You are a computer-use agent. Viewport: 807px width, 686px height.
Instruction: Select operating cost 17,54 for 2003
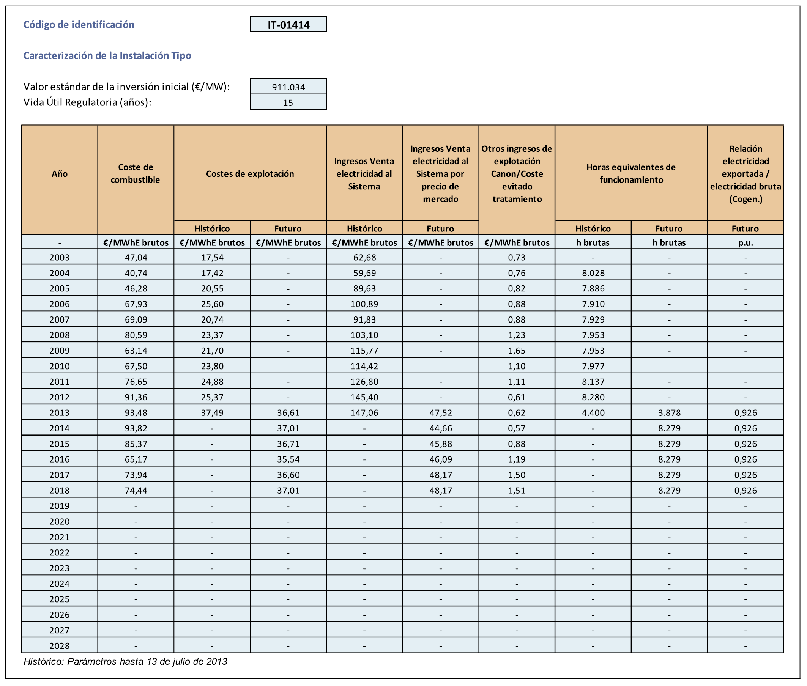(x=212, y=258)
